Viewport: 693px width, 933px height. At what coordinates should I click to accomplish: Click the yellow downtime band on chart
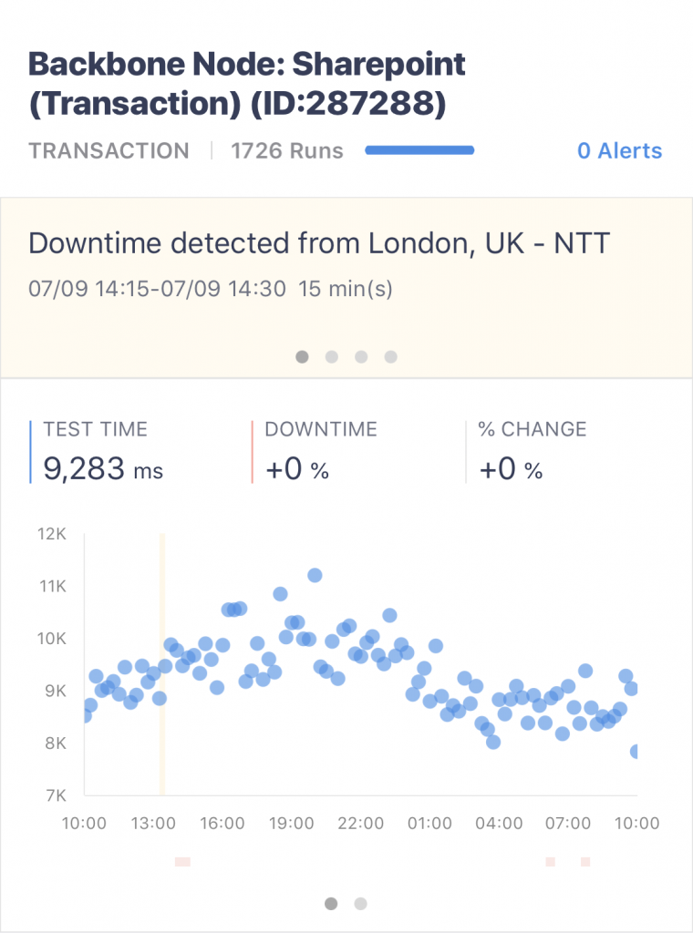point(162,664)
